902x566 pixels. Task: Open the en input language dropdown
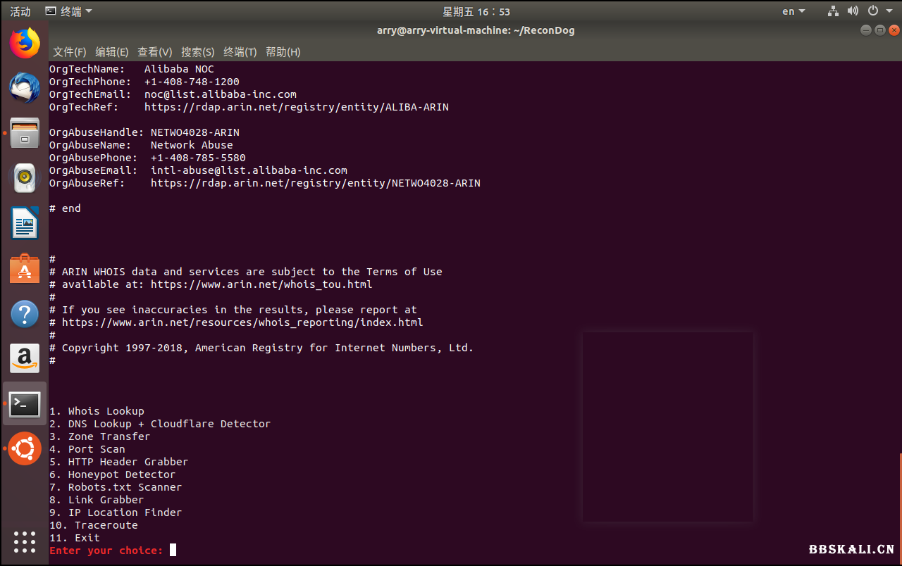(793, 11)
